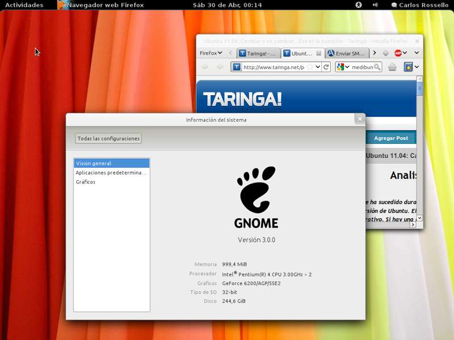Select Visión general in the sidebar
The image size is (454, 340).
click(112, 163)
